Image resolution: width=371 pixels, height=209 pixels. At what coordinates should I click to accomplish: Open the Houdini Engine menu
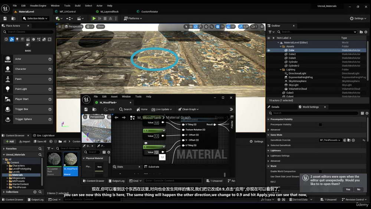[x=38, y=6]
